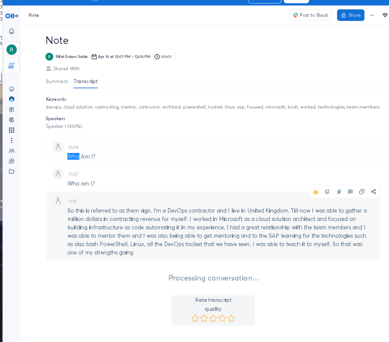Click the speaker avatar at 0:11
This screenshot has height=342, width=389.
(x=58, y=201)
